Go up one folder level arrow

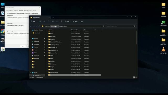[39, 26]
